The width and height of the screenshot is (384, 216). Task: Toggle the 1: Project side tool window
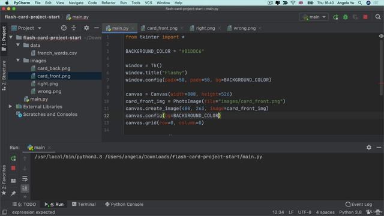(4, 38)
